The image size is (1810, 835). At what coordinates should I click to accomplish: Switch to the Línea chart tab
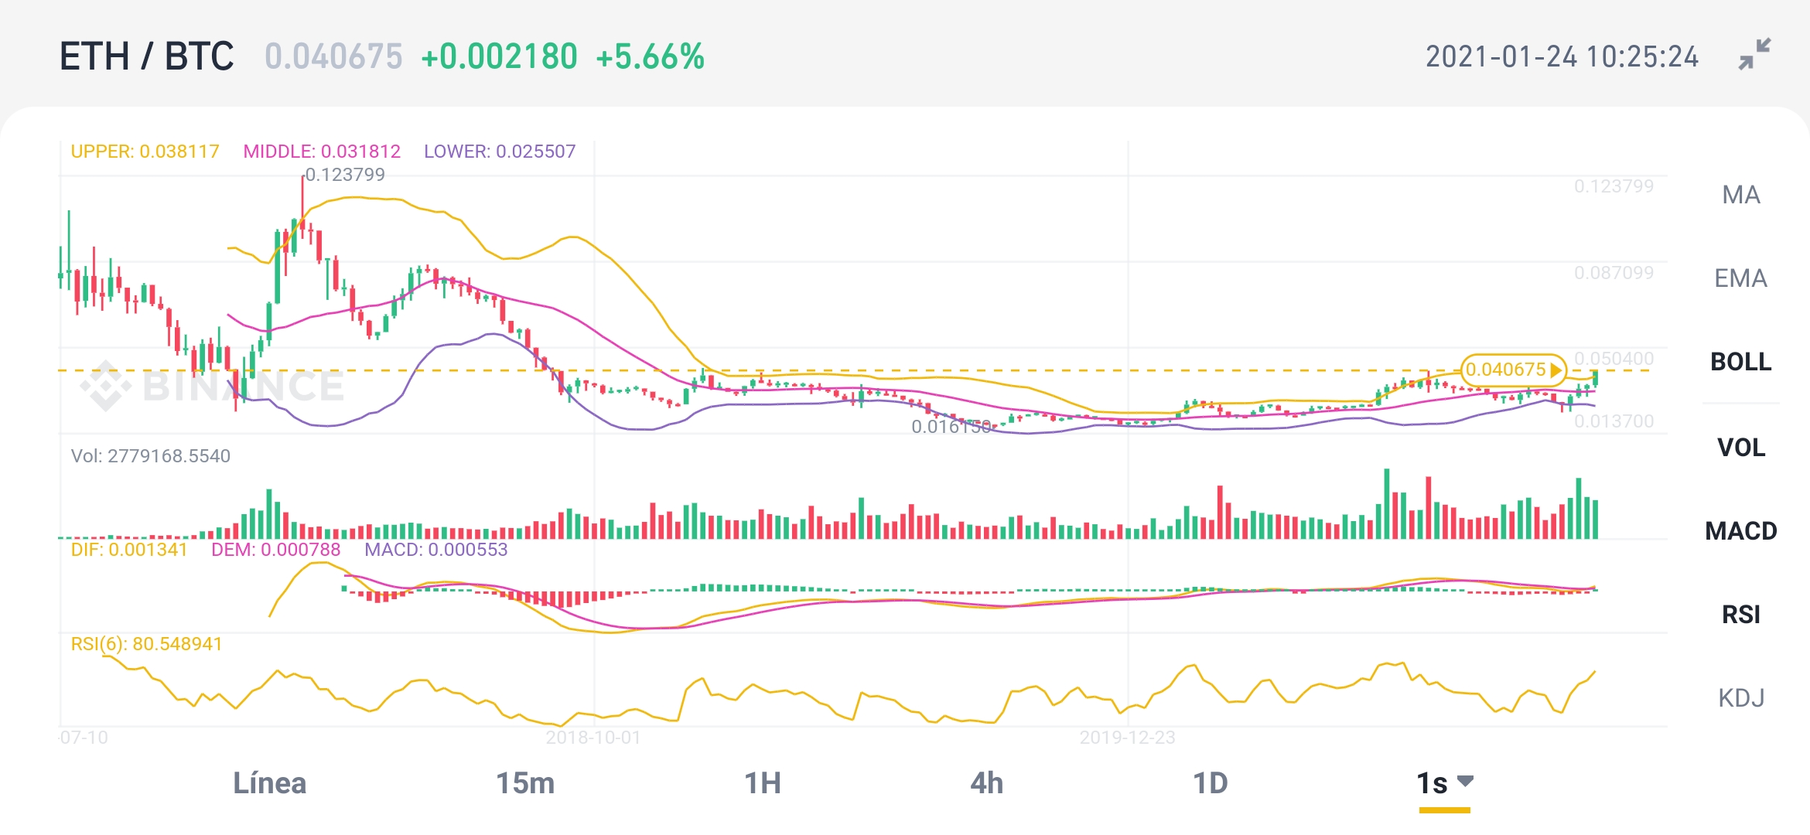tap(271, 782)
